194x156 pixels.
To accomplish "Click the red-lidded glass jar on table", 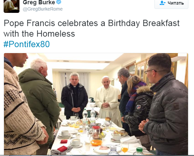I will [x=96, y=132].
